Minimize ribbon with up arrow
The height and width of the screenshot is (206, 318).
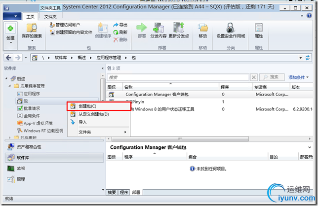click(302, 16)
